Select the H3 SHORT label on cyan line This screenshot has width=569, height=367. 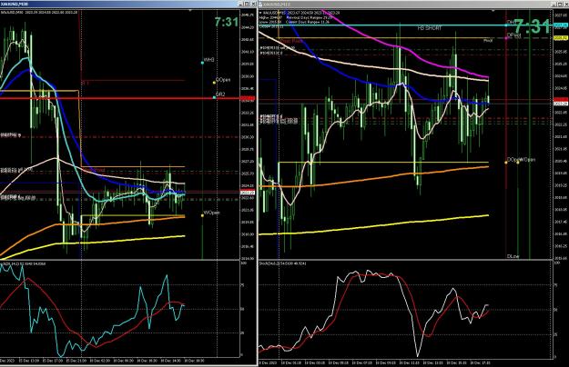click(x=430, y=28)
